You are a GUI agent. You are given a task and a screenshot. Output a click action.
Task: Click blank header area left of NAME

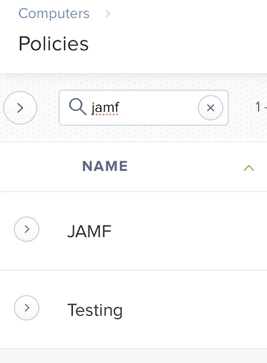pos(39,167)
